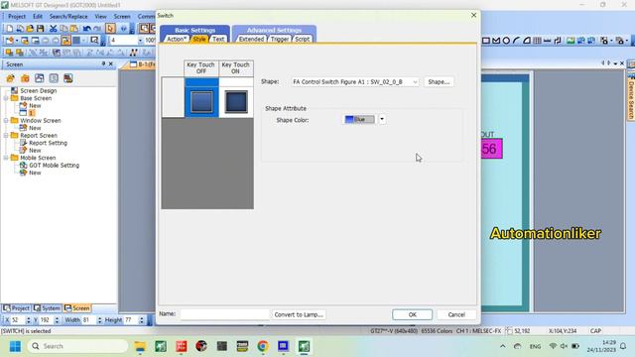Click the Save floppy disk icon
The image size is (635, 357).
pyautogui.click(x=40, y=29)
